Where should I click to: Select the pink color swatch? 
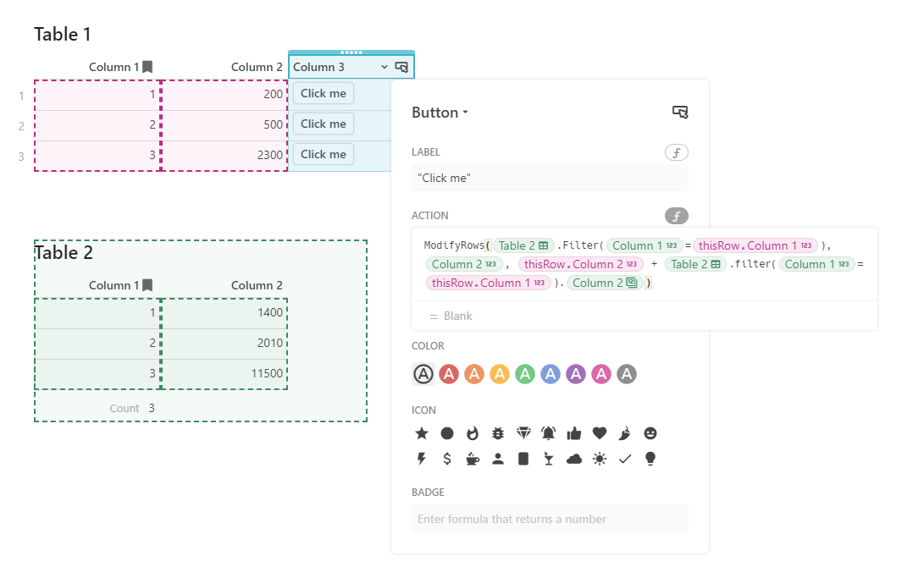point(601,374)
